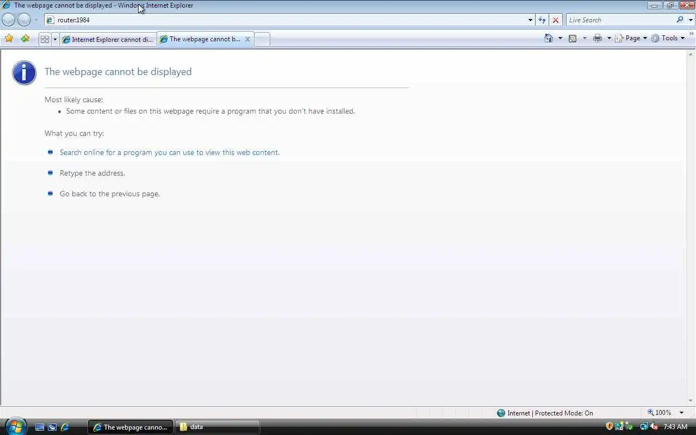
Task: Click the network tray icon
Action: (644, 427)
